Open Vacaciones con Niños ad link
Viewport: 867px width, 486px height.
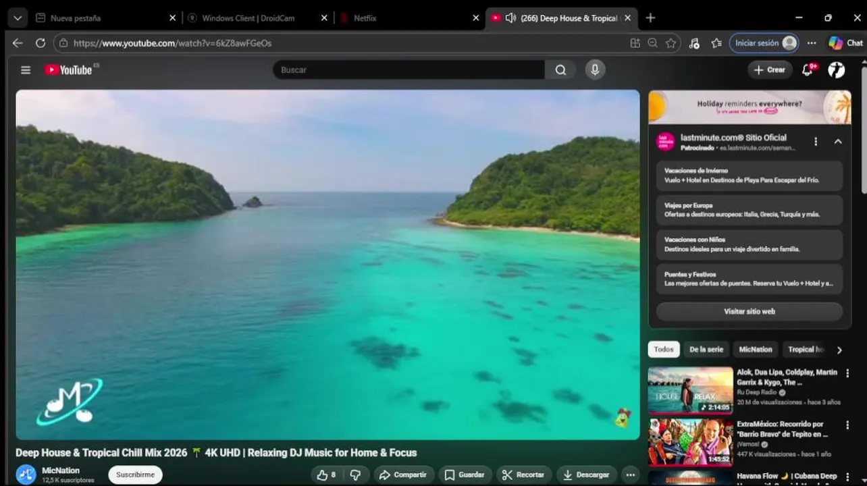coord(750,244)
